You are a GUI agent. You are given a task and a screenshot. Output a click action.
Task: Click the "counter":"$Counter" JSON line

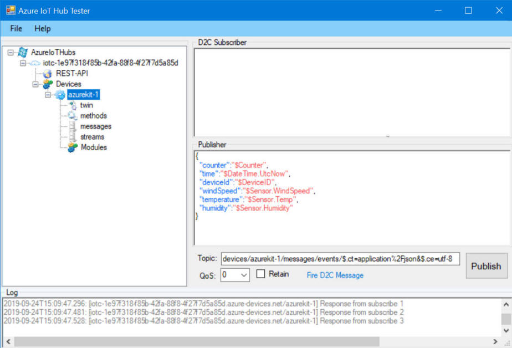click(233, 165)
